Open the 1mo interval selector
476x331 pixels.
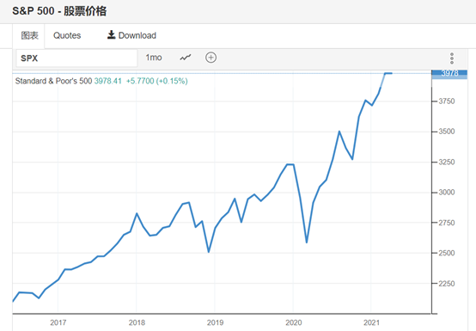154,58
